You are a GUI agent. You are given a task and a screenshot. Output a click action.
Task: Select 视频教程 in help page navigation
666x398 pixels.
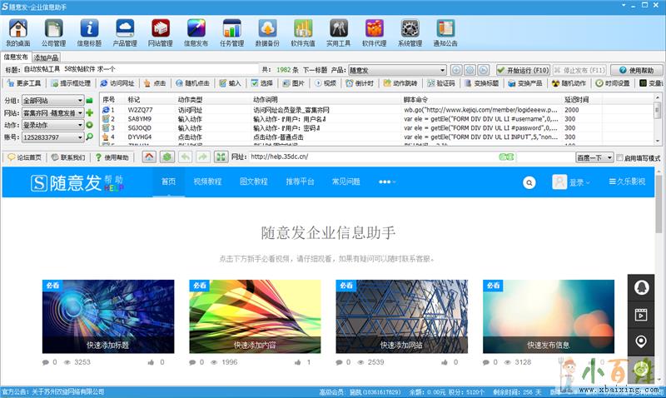click(x=207, y=182)
